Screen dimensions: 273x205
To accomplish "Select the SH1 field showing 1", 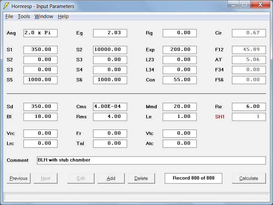I will point(249,117).
